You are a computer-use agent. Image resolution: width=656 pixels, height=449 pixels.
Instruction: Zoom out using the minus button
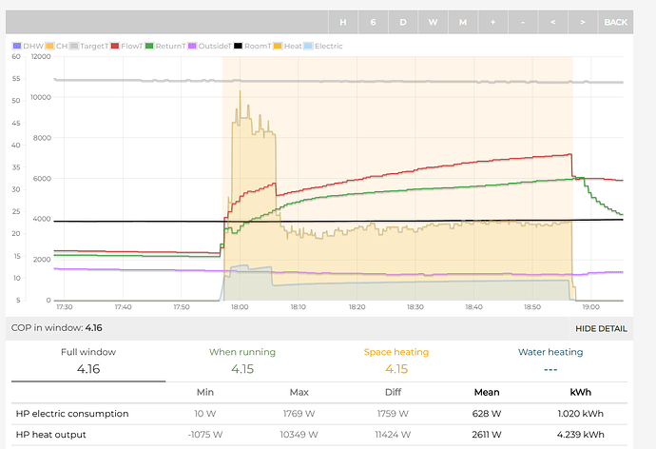522,22
